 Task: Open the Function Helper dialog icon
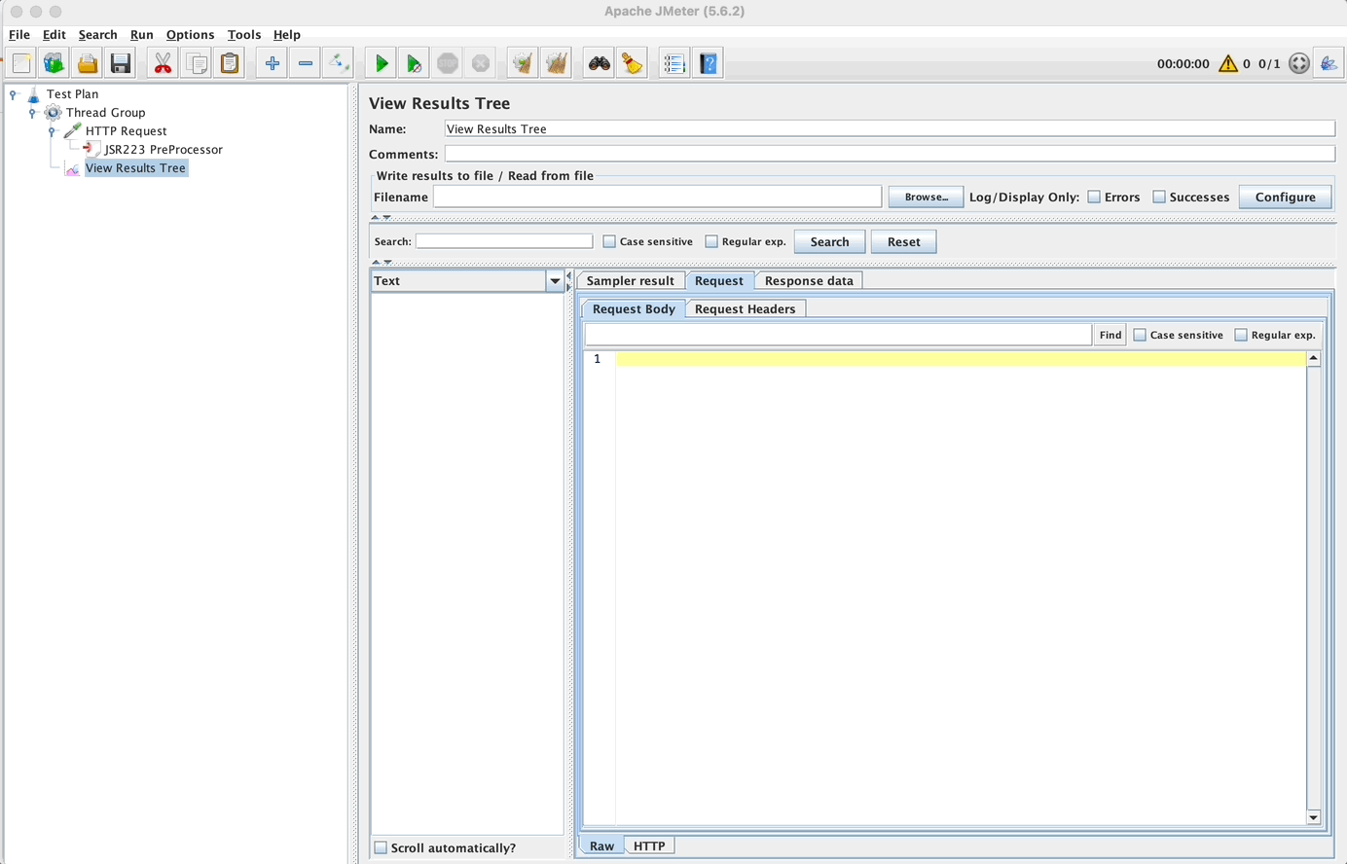click(674, 64)
